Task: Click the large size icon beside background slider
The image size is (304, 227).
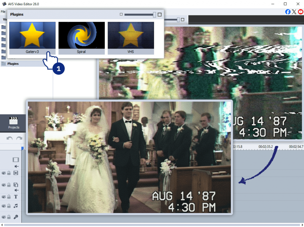Action: tap(183, 20)
